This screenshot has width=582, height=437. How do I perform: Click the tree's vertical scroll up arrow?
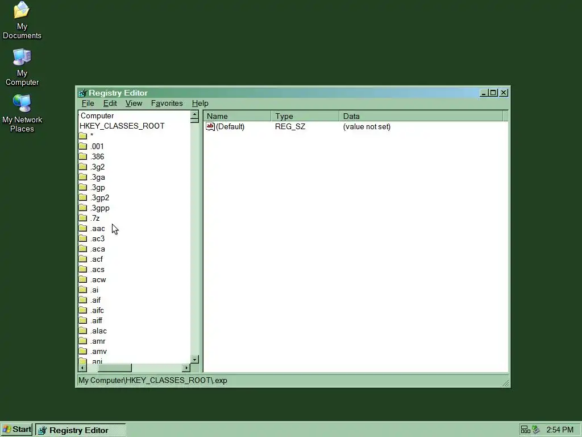pos(194,115)
